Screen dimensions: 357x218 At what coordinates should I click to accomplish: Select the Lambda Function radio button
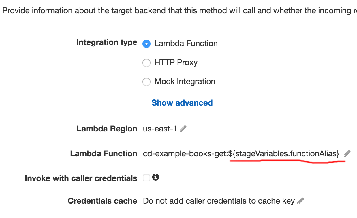pyautogui.click(x=146, y=44)
